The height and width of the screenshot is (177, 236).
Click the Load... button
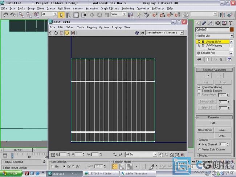click(x=223, y=136)
